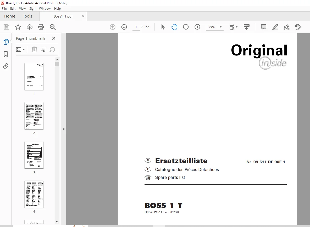Click the Catalogue des Pièces Detachees text
This screenshot has height=227, width=310.
click(187, 169)
